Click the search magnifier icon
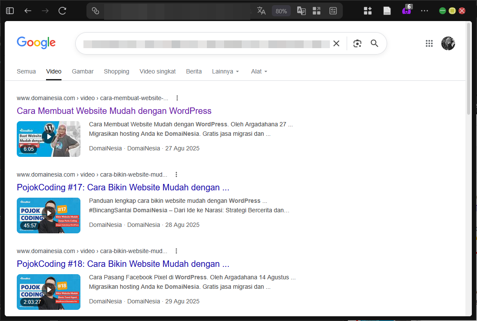The image size is (477, 321). (374, 43)
